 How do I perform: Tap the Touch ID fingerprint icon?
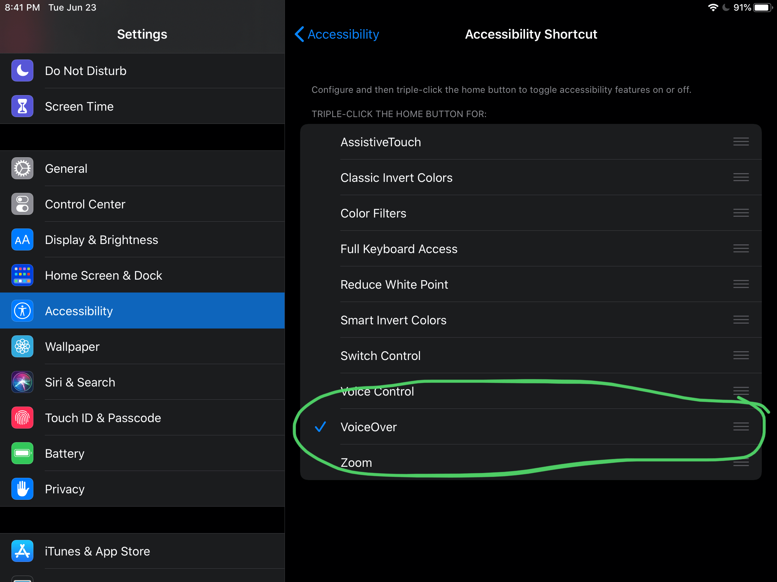[x=22, y=418]
